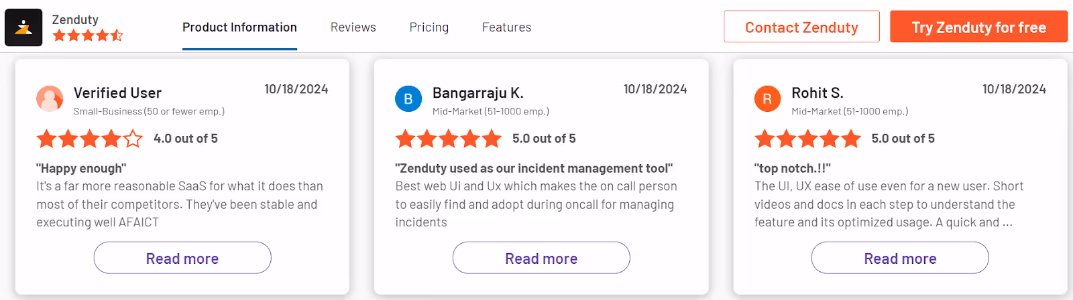Image resolution: width=1073 pixels, height=300 pixels.
Task: Click the Contact Zenduty button
Action: (801, 27)
